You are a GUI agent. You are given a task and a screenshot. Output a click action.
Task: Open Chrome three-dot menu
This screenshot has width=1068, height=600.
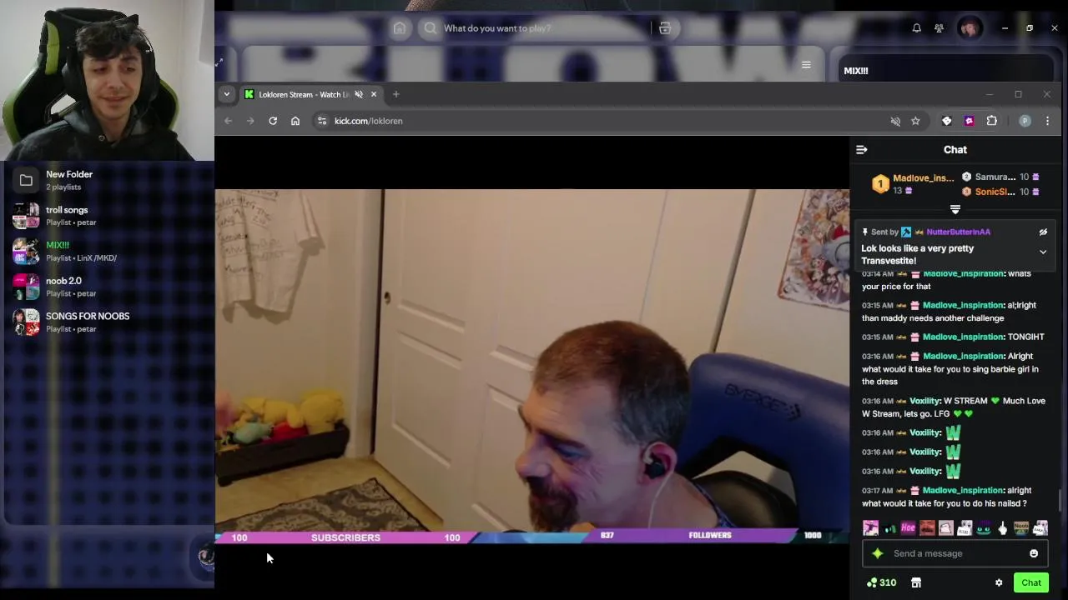tap(1047, 121)
